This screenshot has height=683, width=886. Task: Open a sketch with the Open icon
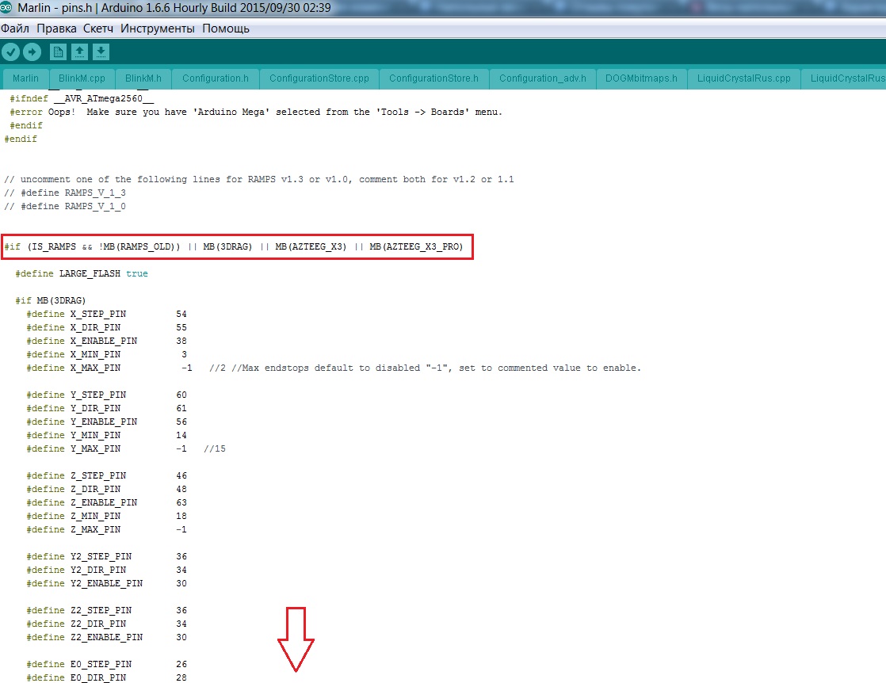coord(79,52)
